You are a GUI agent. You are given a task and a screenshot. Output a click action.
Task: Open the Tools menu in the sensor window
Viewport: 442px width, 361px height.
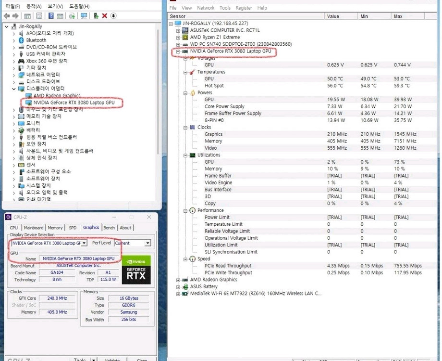(225, 7)
